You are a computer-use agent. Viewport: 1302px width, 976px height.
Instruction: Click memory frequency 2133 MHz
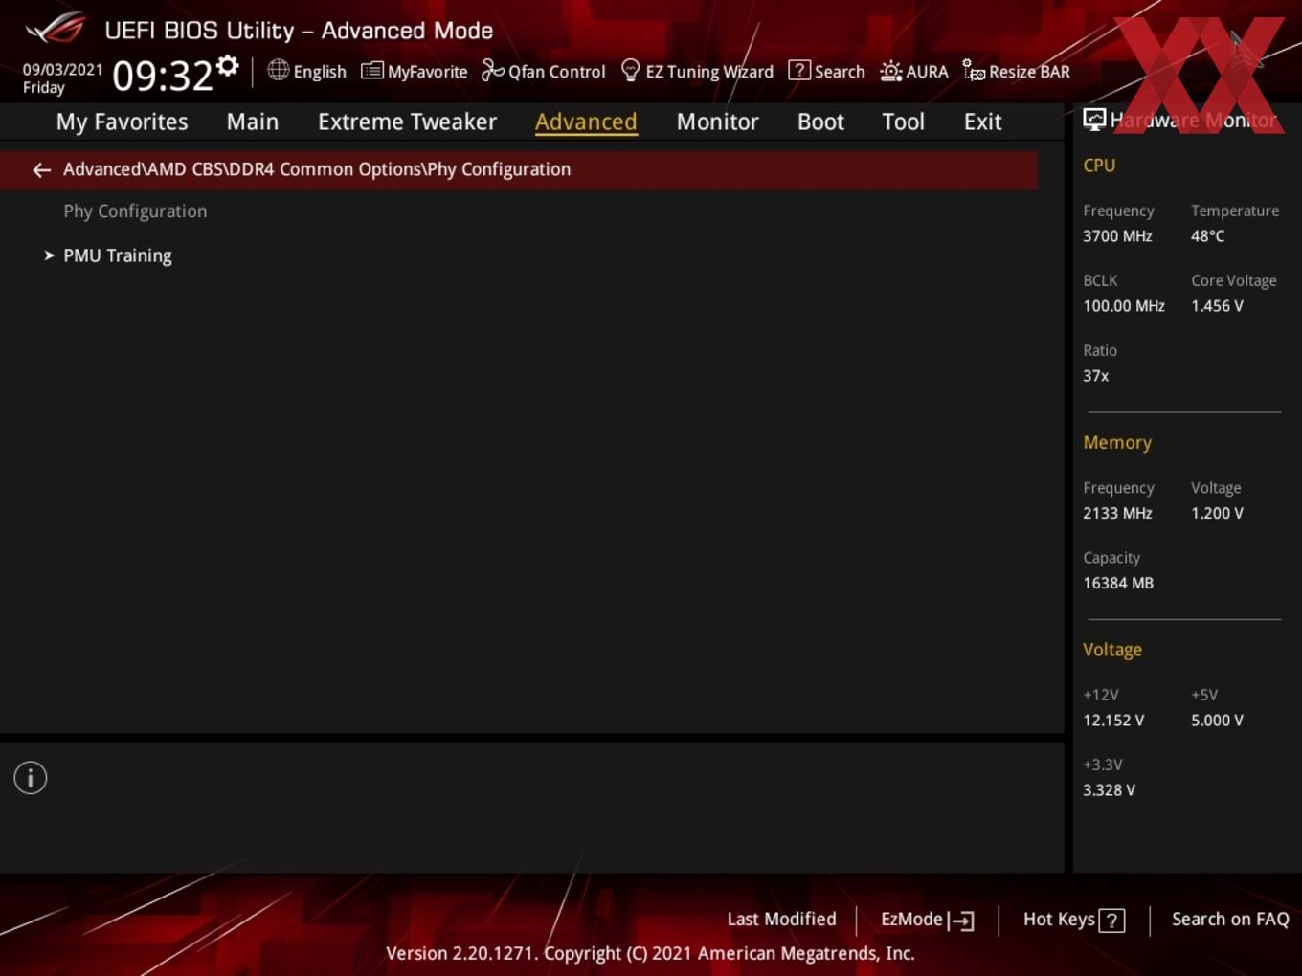[x=1117, y=513]
